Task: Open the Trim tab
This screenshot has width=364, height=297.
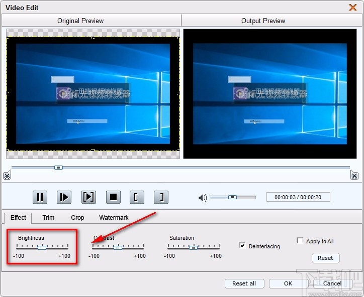Action: (48, 218)
